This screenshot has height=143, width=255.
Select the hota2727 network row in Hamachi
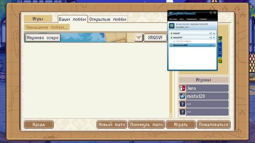coord(192,37)
